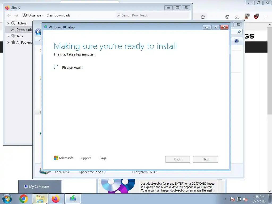
Task: Click browser scrollbar up arrow
Action: pyautogui.click(x=270, y=25)
